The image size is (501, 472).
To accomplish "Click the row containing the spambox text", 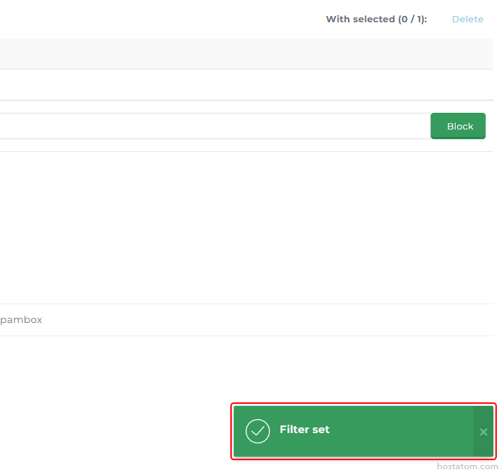I will point(244,320).
